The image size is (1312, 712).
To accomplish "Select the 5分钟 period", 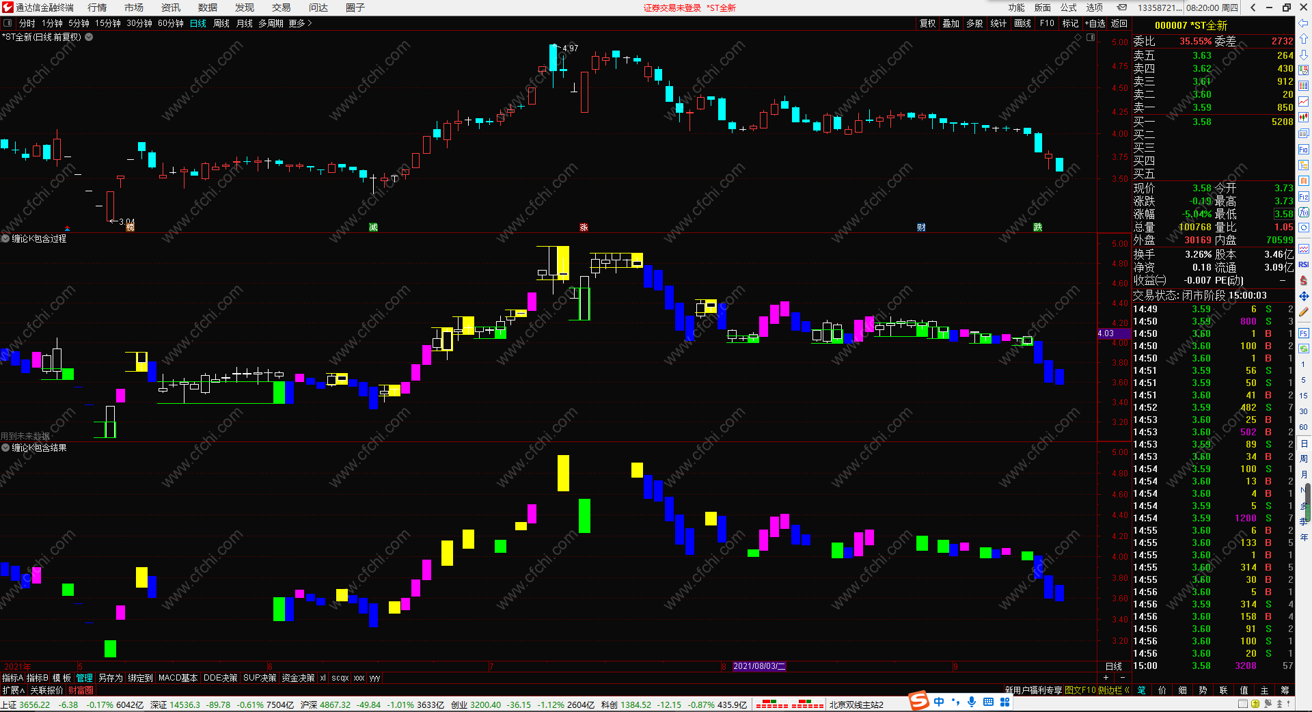I will click(79, 23).
